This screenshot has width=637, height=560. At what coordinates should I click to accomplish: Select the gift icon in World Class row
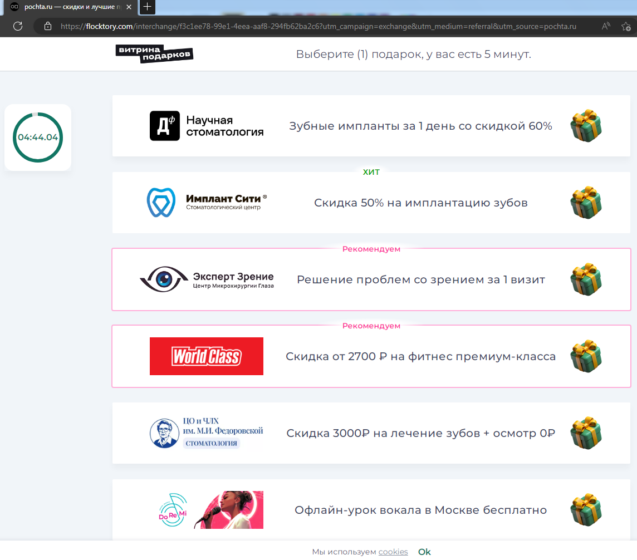point(586,356)
